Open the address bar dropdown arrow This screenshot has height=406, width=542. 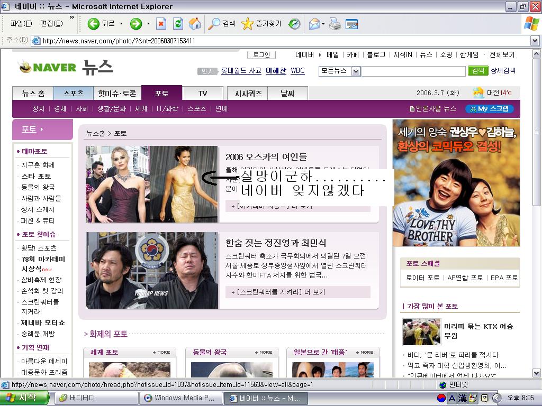pos(535,41)
